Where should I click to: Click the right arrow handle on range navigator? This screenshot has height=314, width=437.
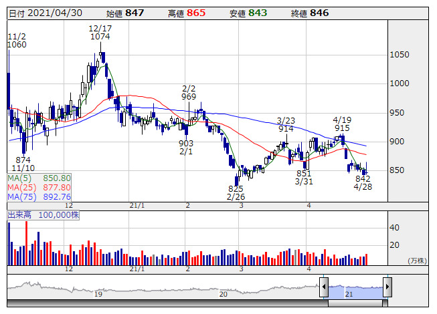click(387, 287)
